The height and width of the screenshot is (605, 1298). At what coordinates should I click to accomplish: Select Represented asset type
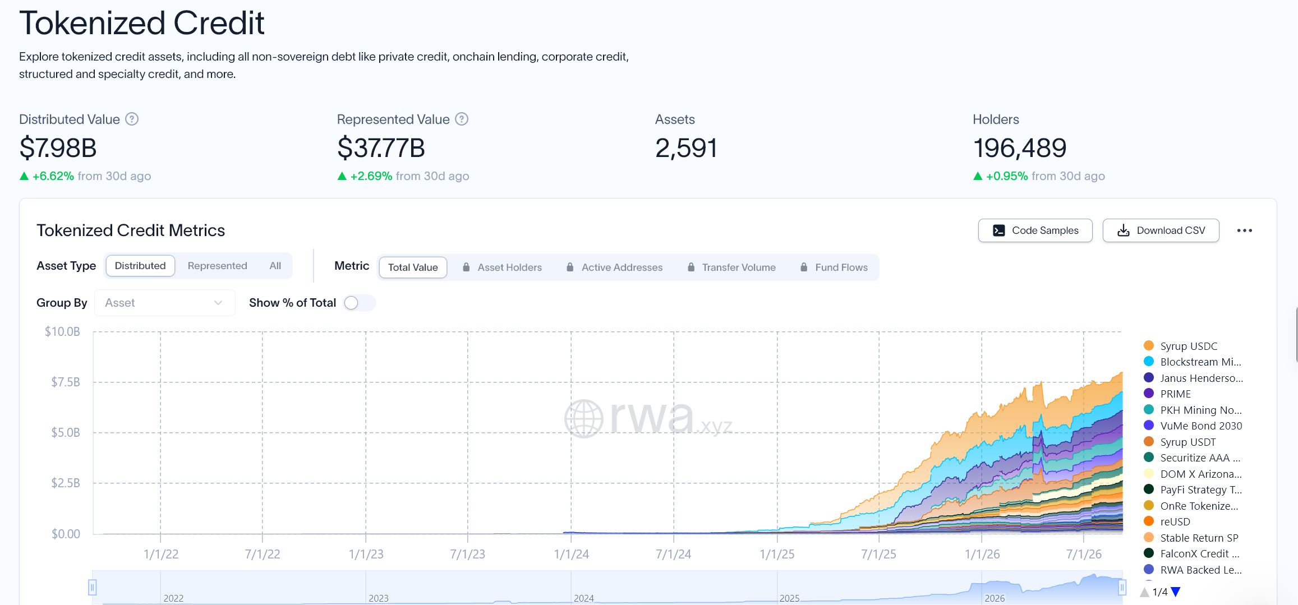[217, 266]
